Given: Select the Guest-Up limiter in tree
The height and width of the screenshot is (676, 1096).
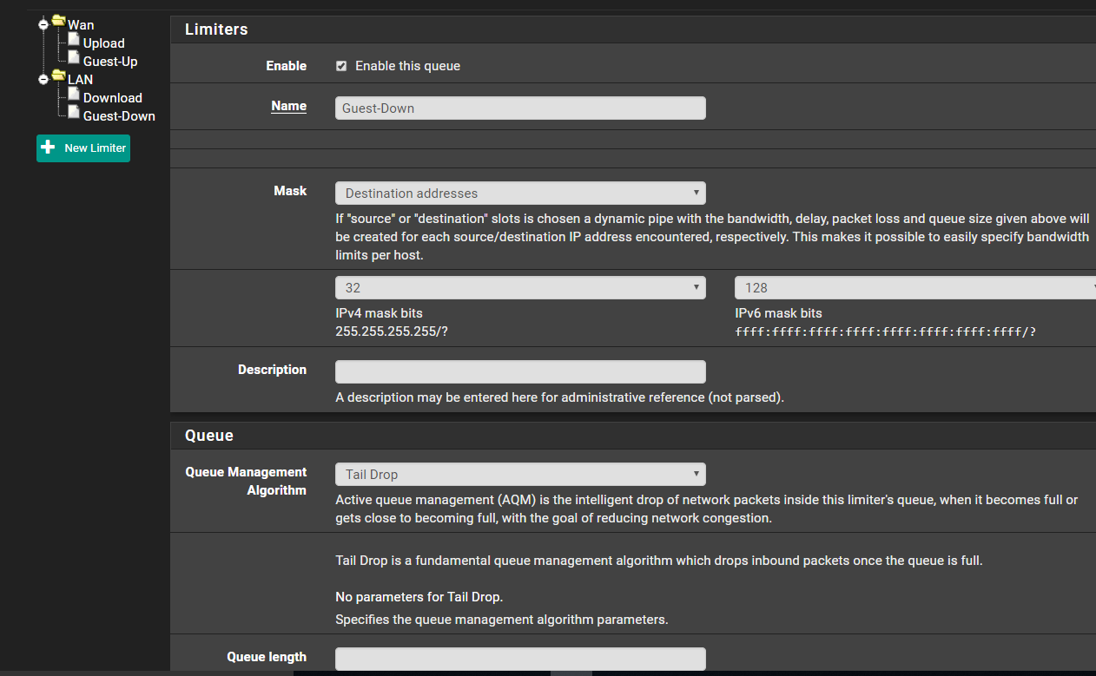Looking at the screenshot, I should [x=110, y=62].
